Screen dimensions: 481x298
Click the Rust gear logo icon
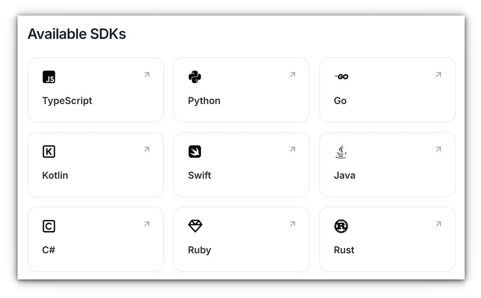[x=341, y=226]
